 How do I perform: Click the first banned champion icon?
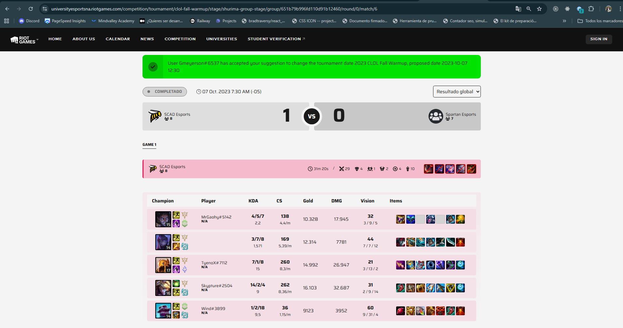(x=429, y=169)
